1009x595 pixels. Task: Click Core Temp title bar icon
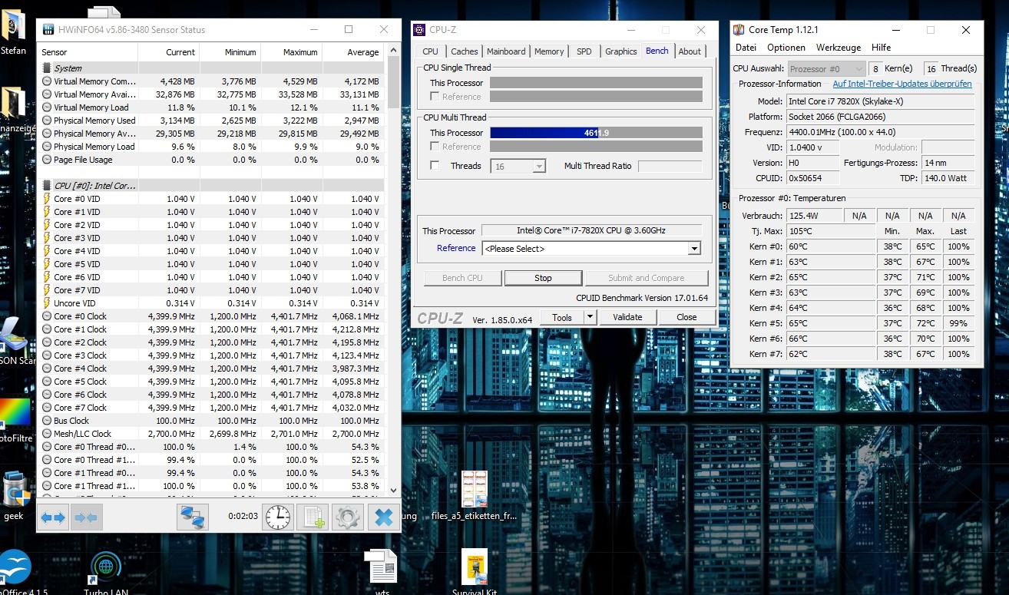click(739, 30)
